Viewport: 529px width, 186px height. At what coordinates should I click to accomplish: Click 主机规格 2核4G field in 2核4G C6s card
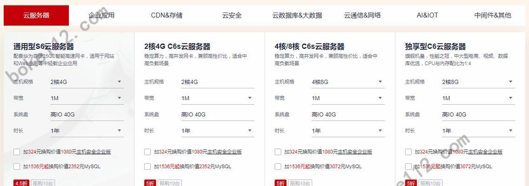pos(218,82)
